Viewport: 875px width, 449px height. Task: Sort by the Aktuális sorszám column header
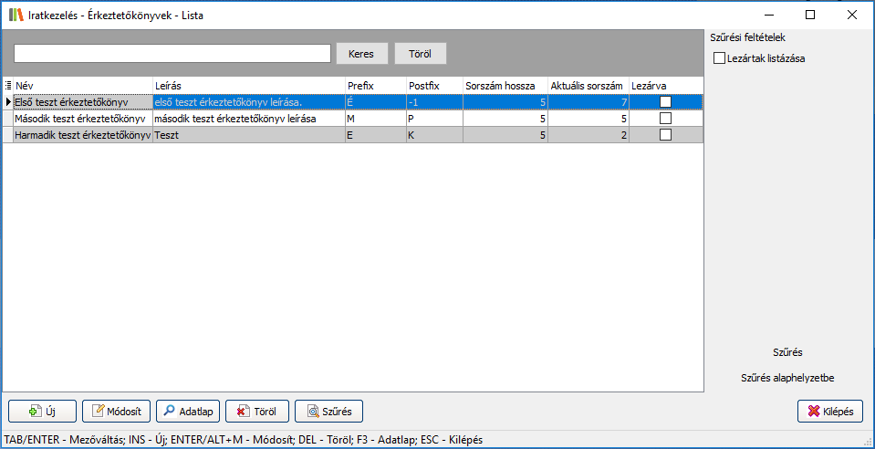click(x=587, y=85)
